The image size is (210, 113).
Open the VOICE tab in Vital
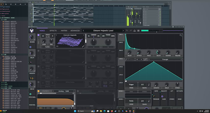(x=42, y=30)
